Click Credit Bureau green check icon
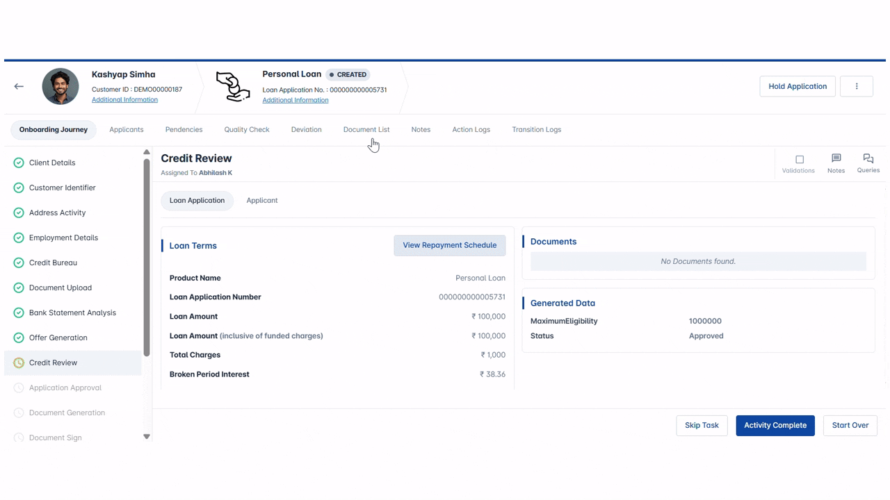 coord(19,262)
